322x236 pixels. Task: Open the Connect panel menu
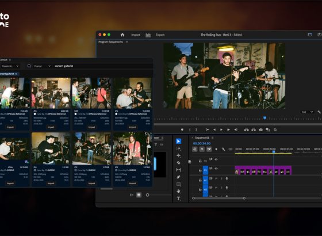pyautogui.click(x=10, y=60)
